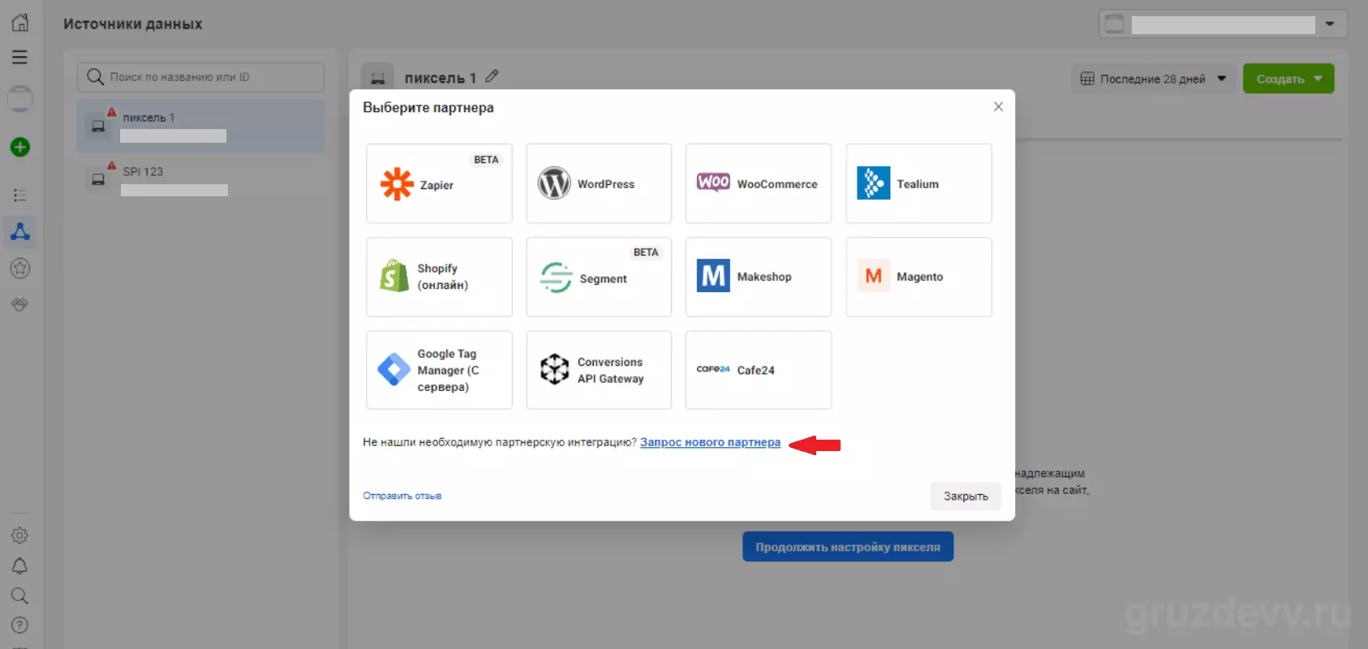The image size is (1368, 649).
Task: Click the search magnifier in the sidebar
Action: pos(20,596)
